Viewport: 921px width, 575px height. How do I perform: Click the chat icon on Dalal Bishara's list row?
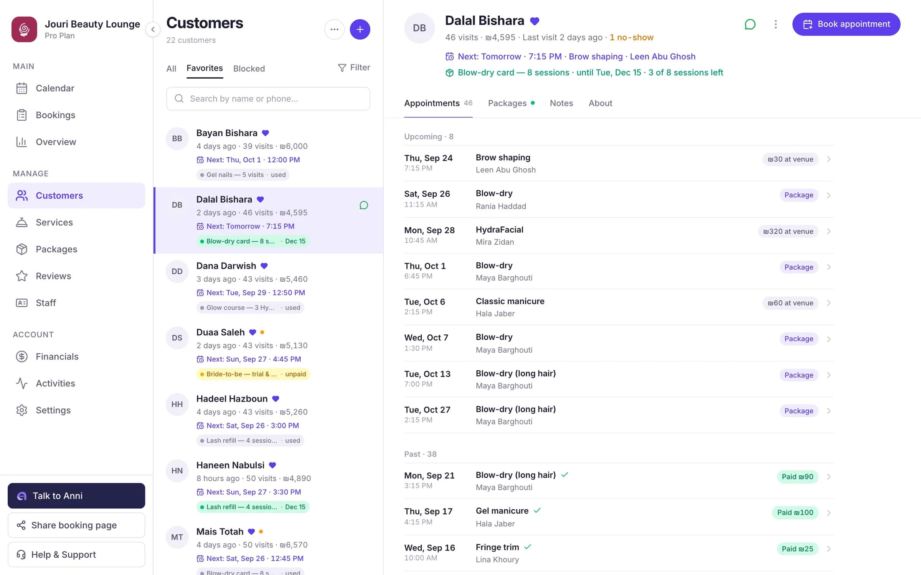(364, 205)
